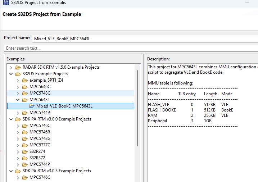This screenshot has width=258, height=182.
Task: Expand MPC5744P node under S32DS Example Projects
Action: pos(18,113)
